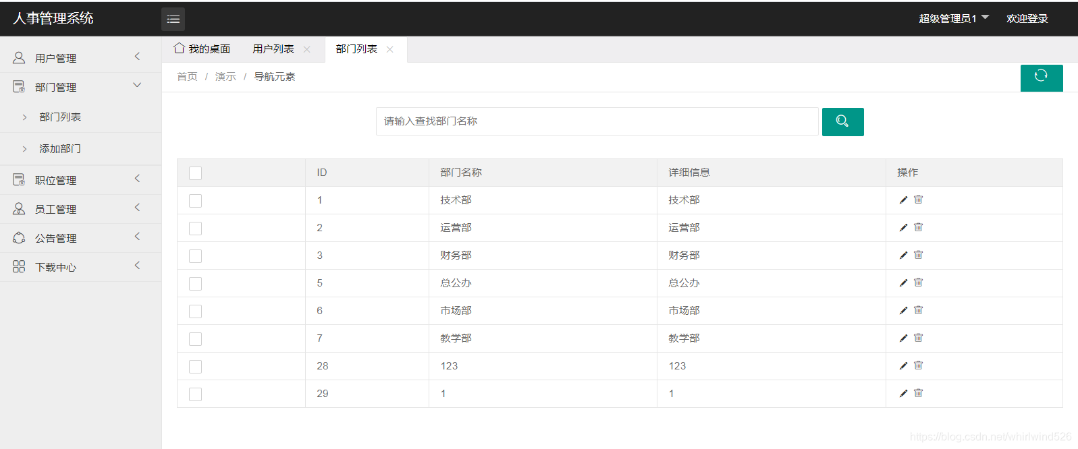Check the checkbox for ID 28 row

[x=196, y=367]
